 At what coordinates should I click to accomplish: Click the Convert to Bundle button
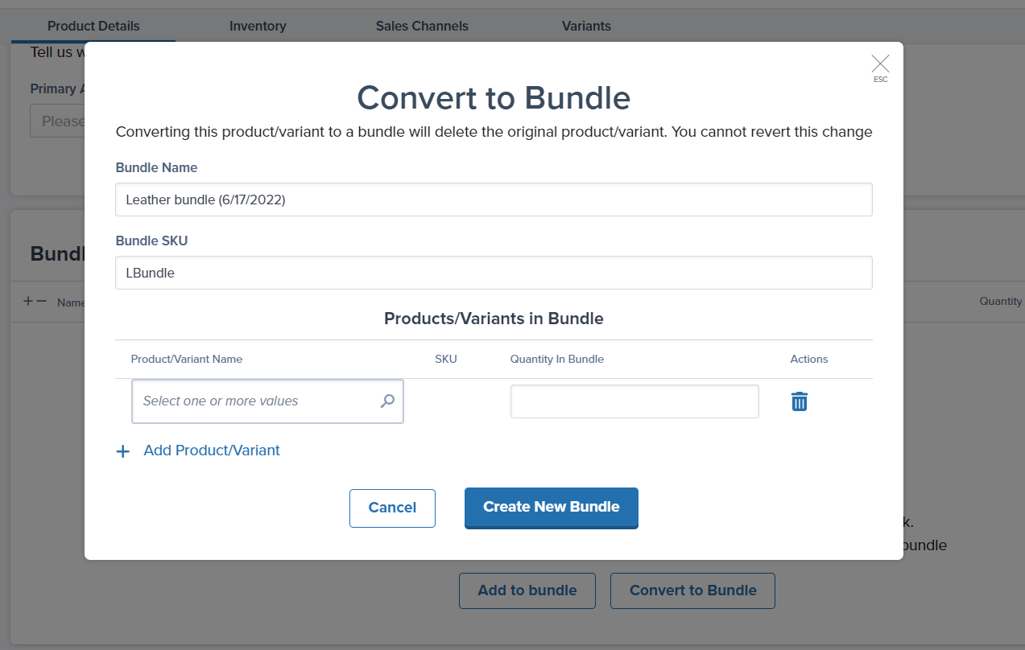click(x=692, y=590)
